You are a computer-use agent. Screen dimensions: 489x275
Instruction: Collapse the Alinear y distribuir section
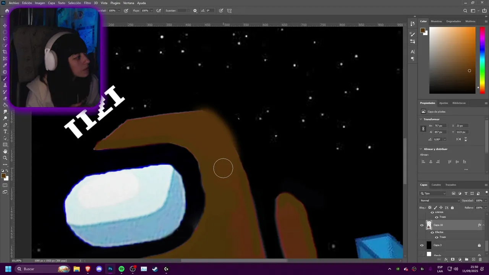pos(421,149)
